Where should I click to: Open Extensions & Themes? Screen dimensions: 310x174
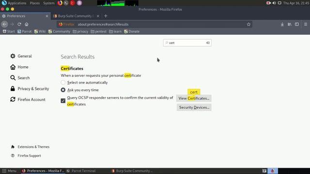[30, 147]
